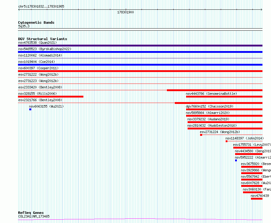Click the nsv328155 (Mills2006) label
The height and width of the screenshot is (223, 271).
pyautogui.click(x=37, y=94)
